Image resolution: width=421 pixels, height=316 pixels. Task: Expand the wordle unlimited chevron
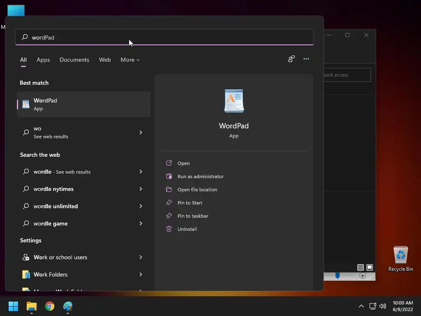click(x=141, y=206)
